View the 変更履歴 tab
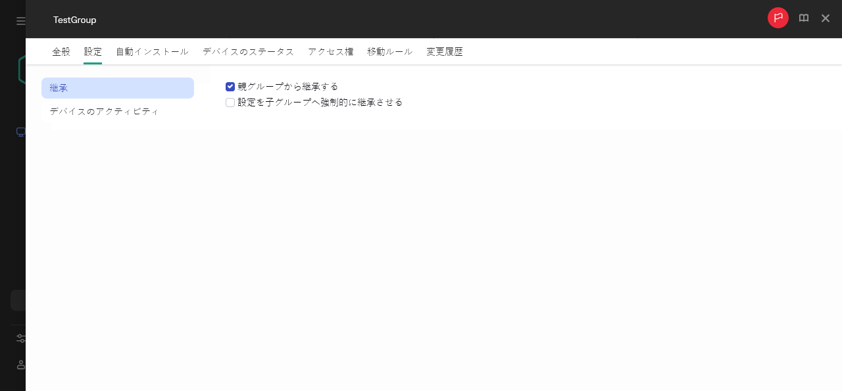This screenshot has height=391, width=842. pos(445,51)
